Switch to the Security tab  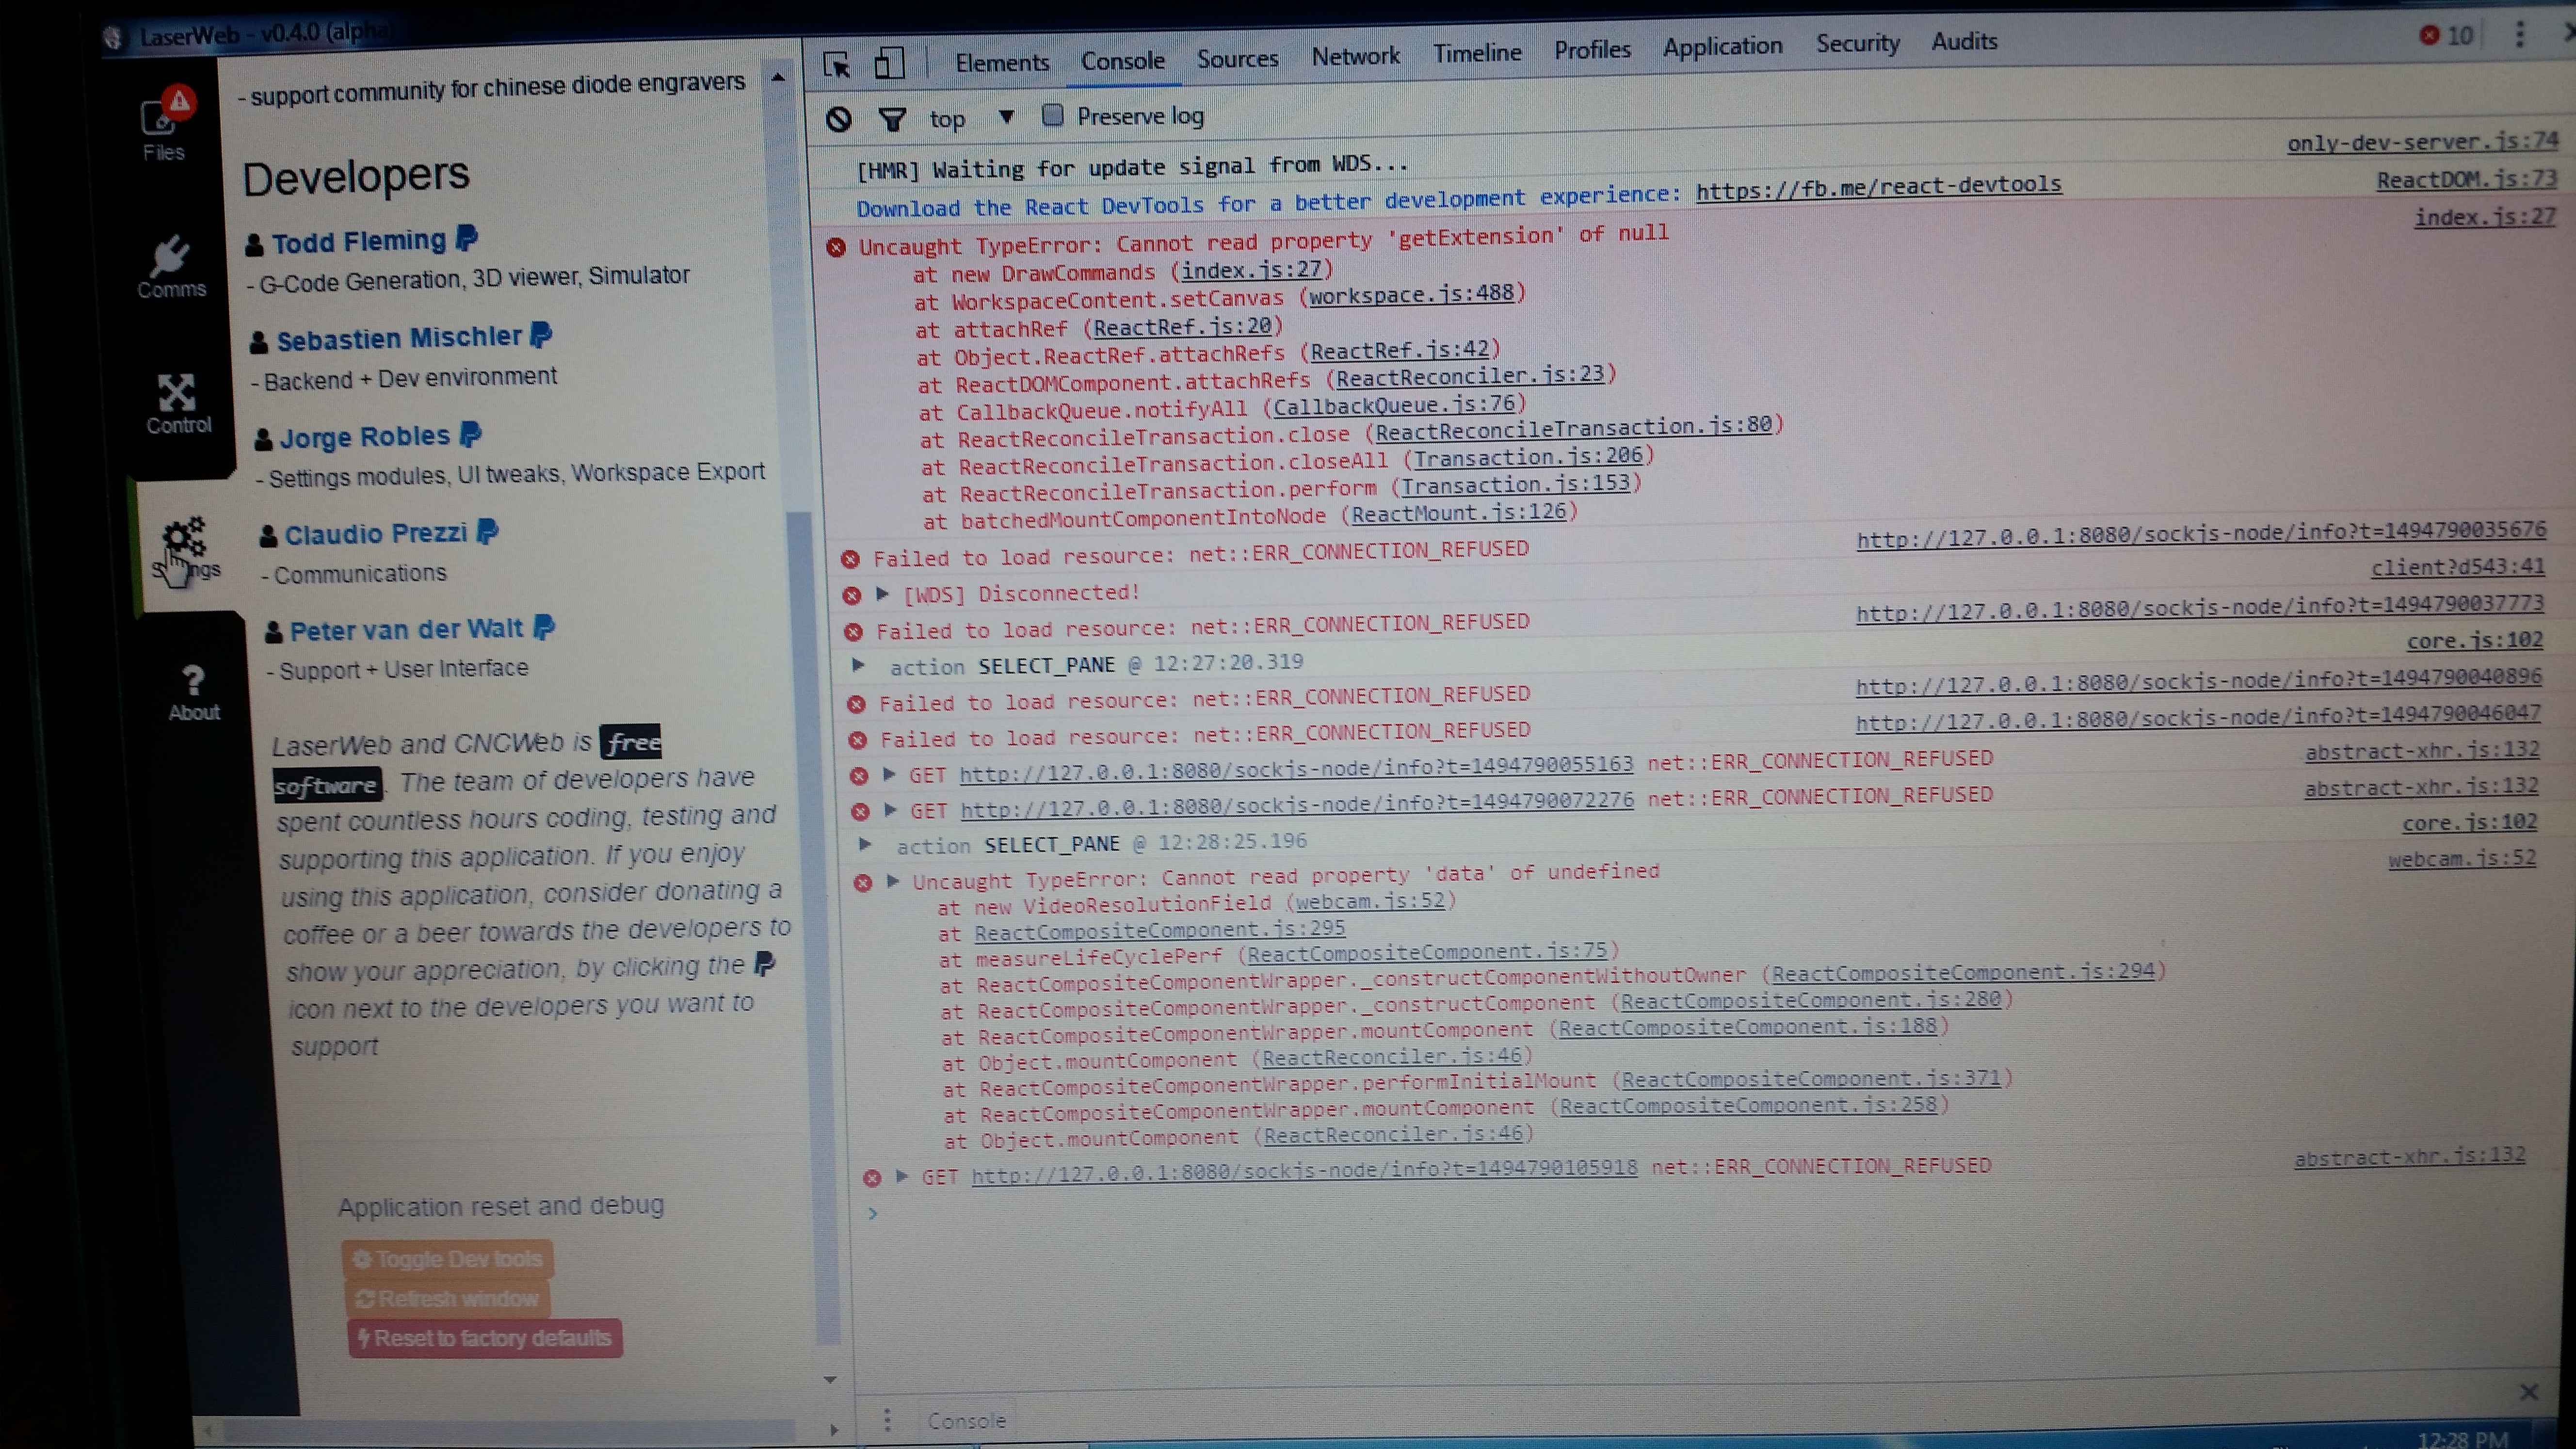click(x=1857, y=43)
